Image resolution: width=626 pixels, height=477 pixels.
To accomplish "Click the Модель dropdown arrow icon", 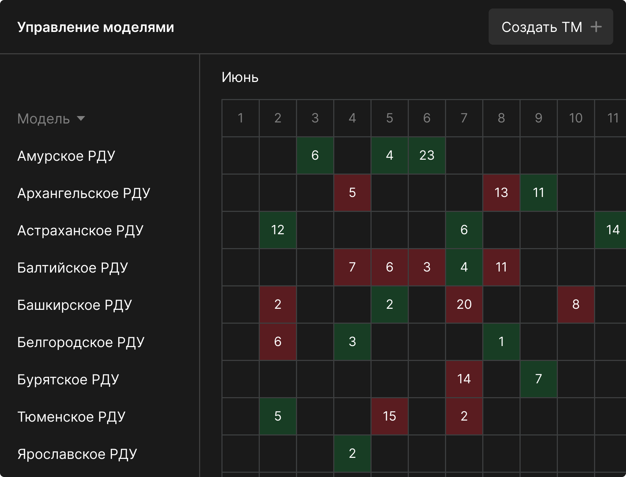I will 81,119.
